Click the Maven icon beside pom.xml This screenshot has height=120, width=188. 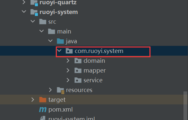[x=43, y=110]
